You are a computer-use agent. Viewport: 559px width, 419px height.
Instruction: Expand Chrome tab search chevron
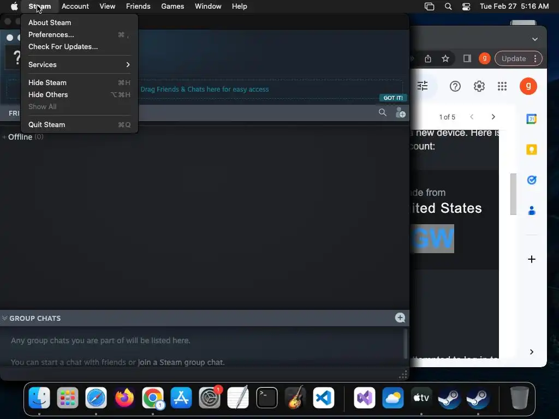tap(535, 39)
